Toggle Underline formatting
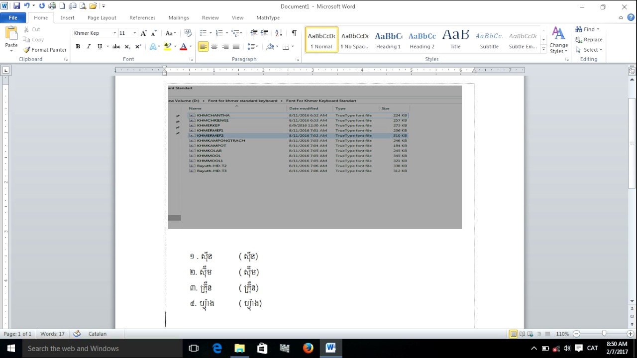Screen dimensions: 637x358 tap(100, 46)
